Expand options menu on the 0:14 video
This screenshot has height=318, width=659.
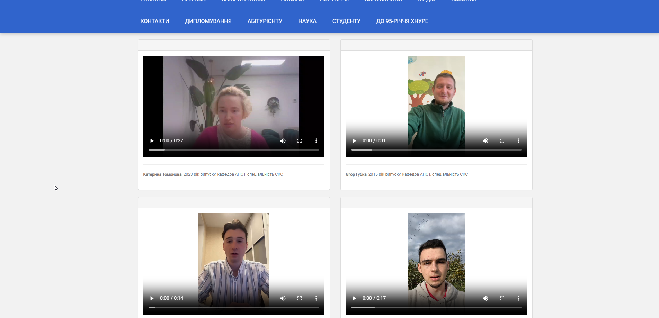click(x=316, y=298)
